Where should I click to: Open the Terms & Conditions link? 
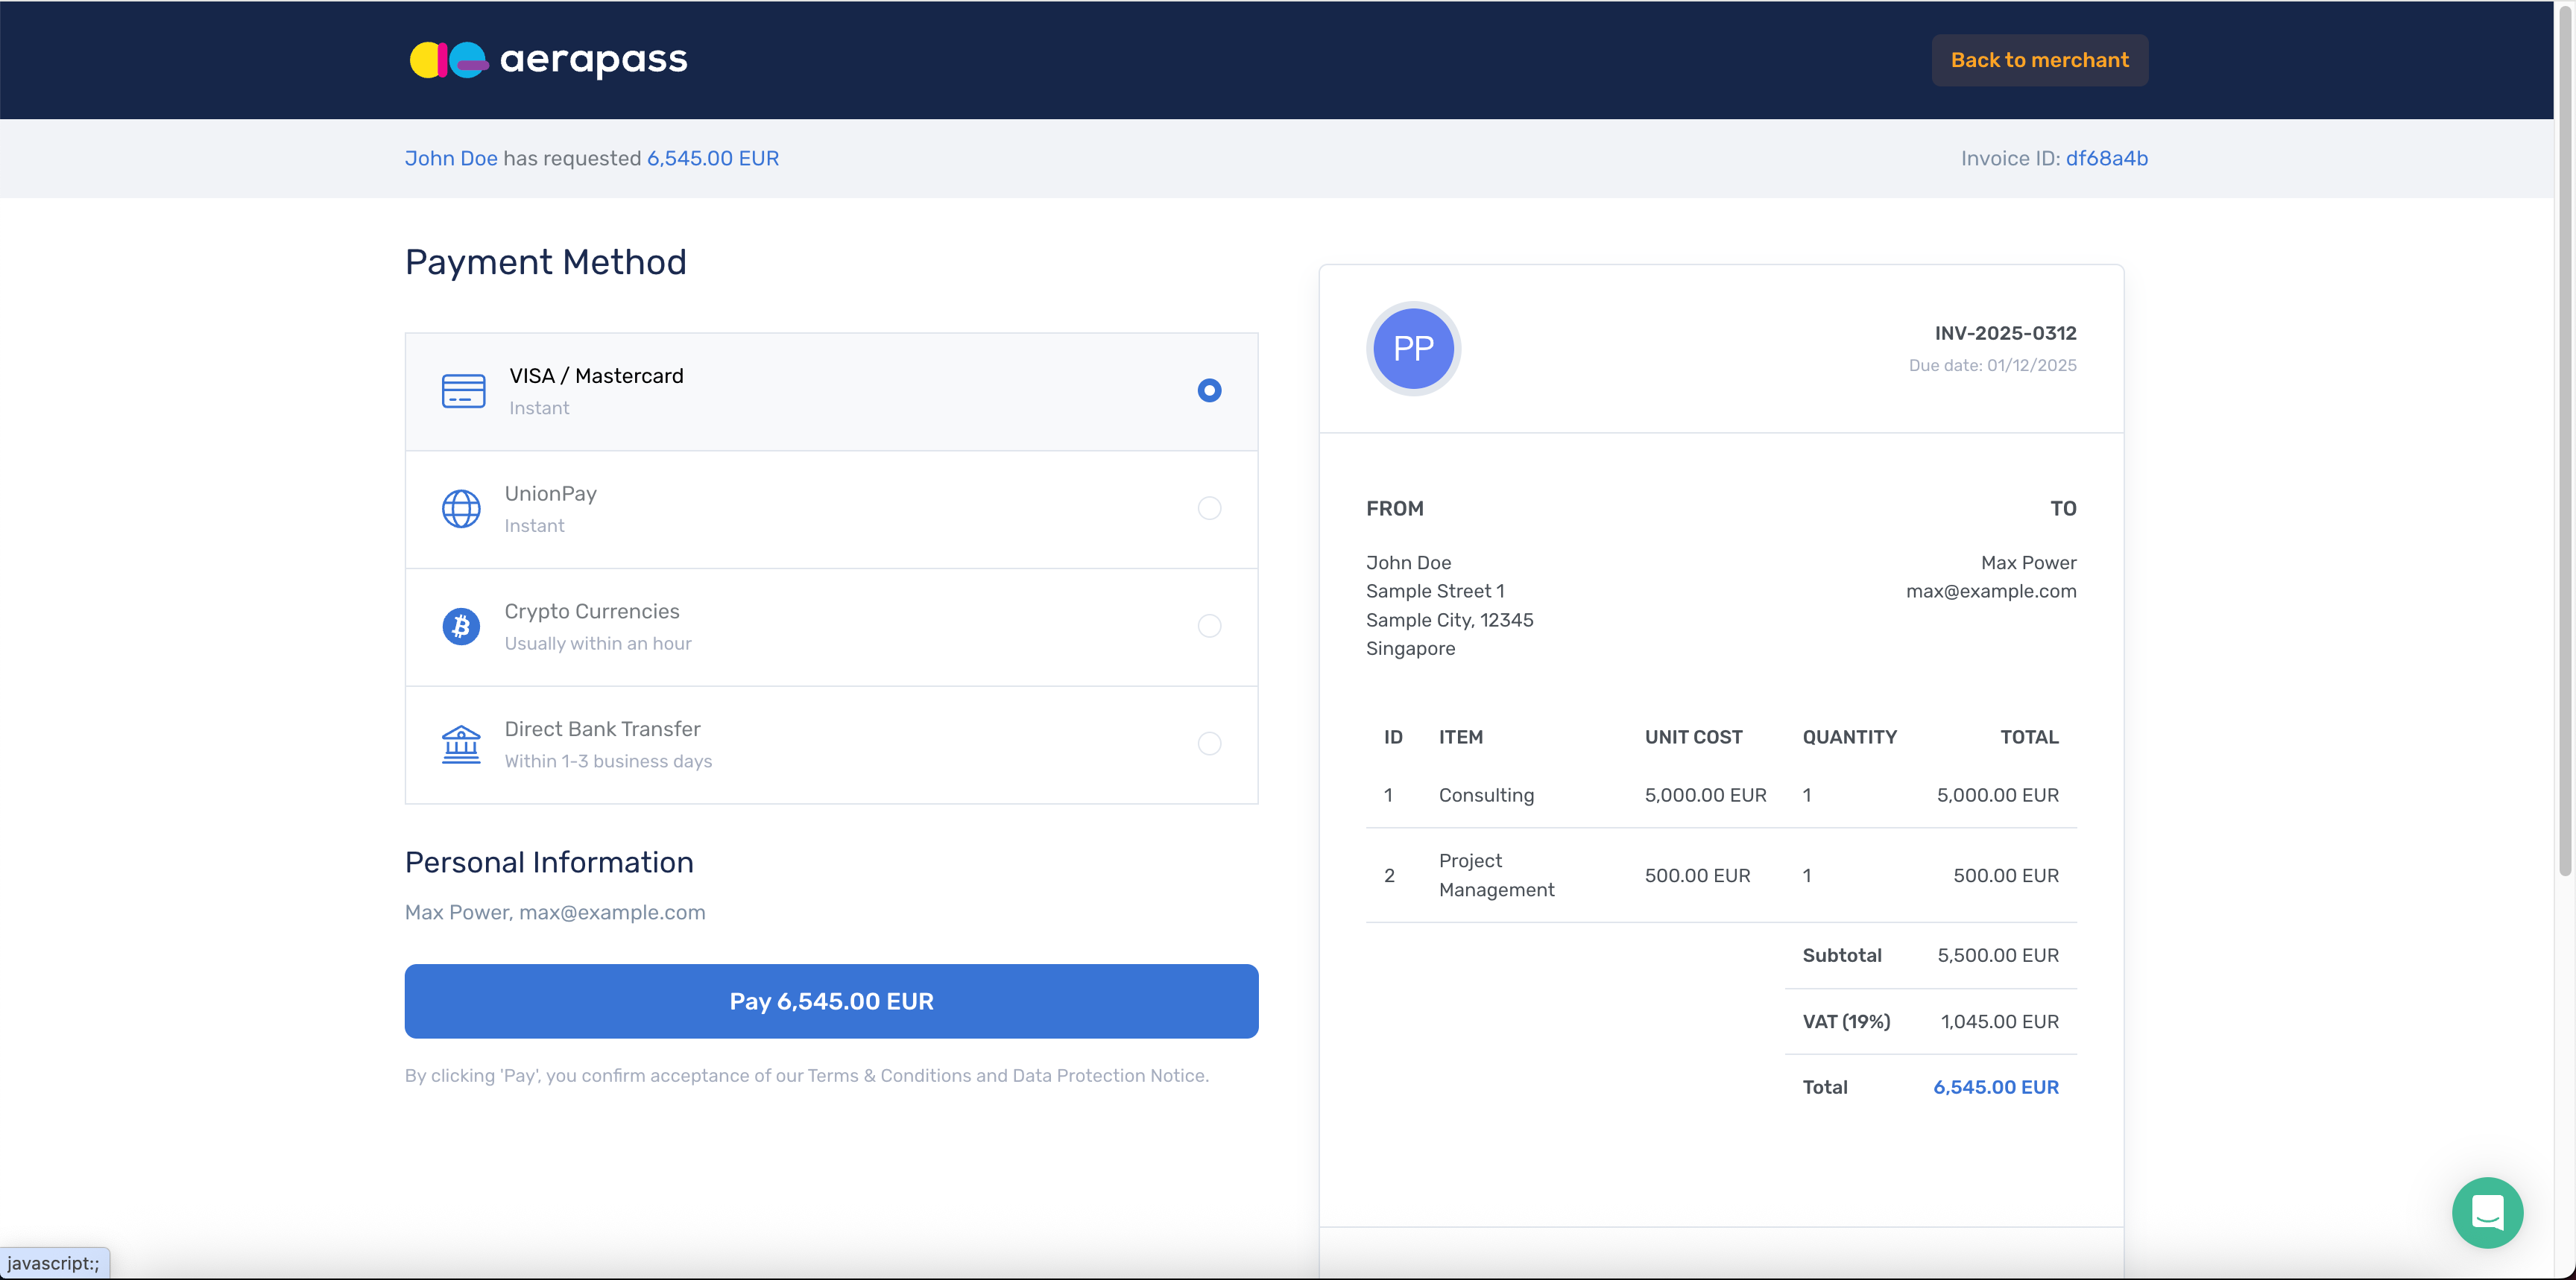(x=889, y=1076)
